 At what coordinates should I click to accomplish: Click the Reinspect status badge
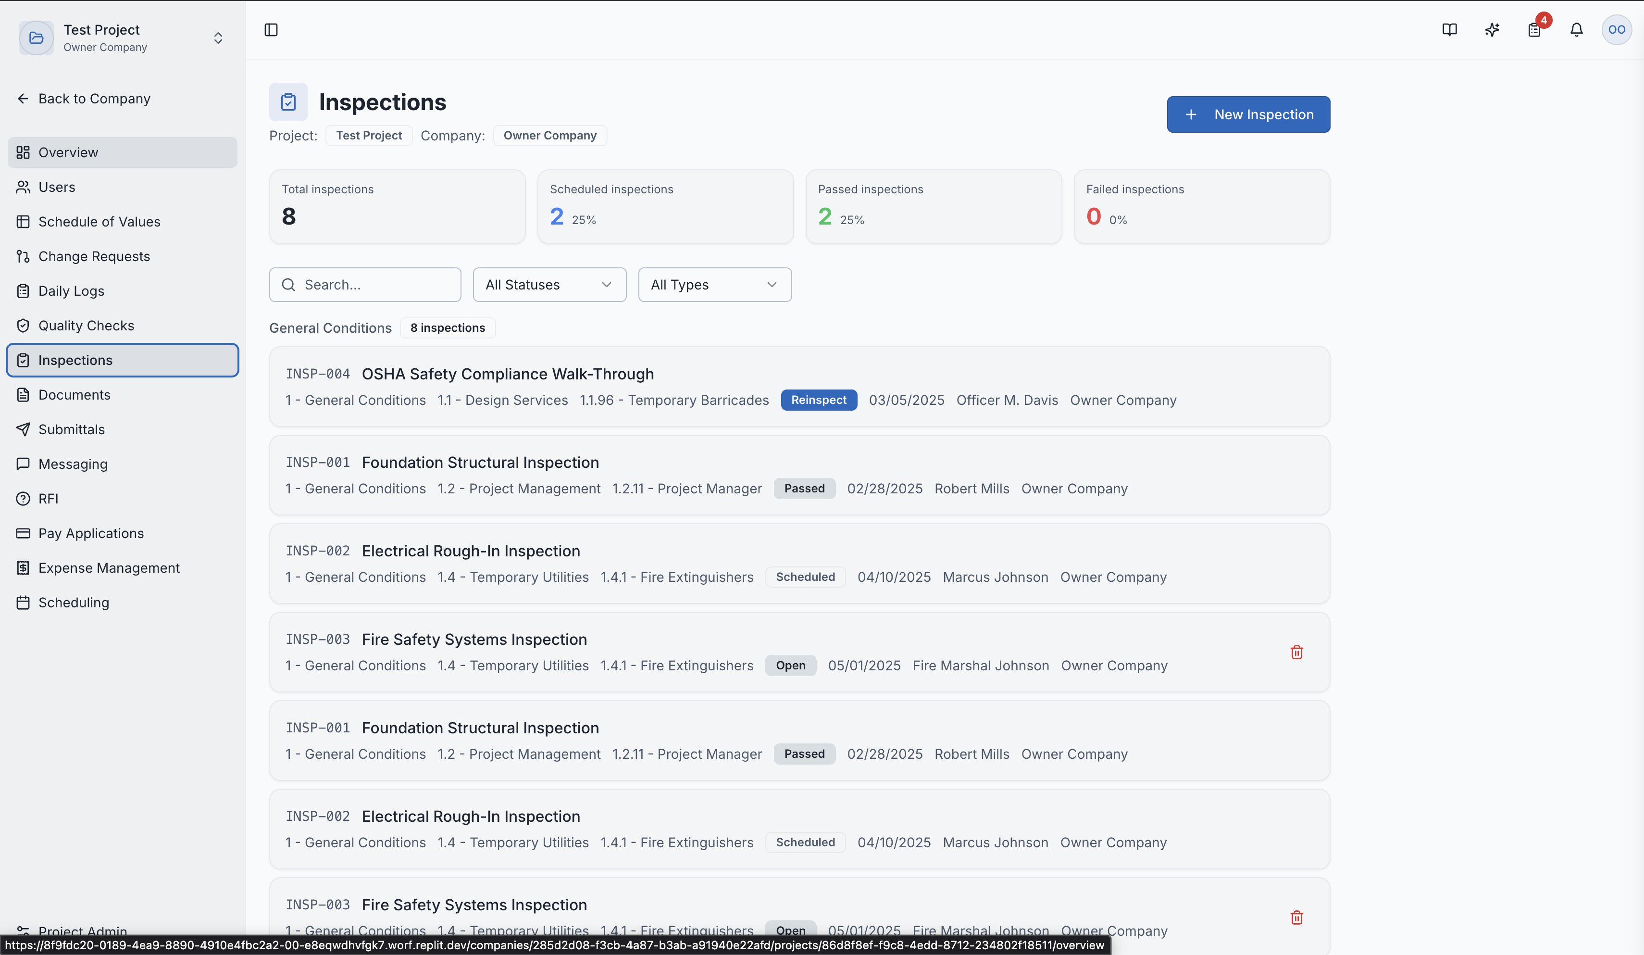coord(819,400)
